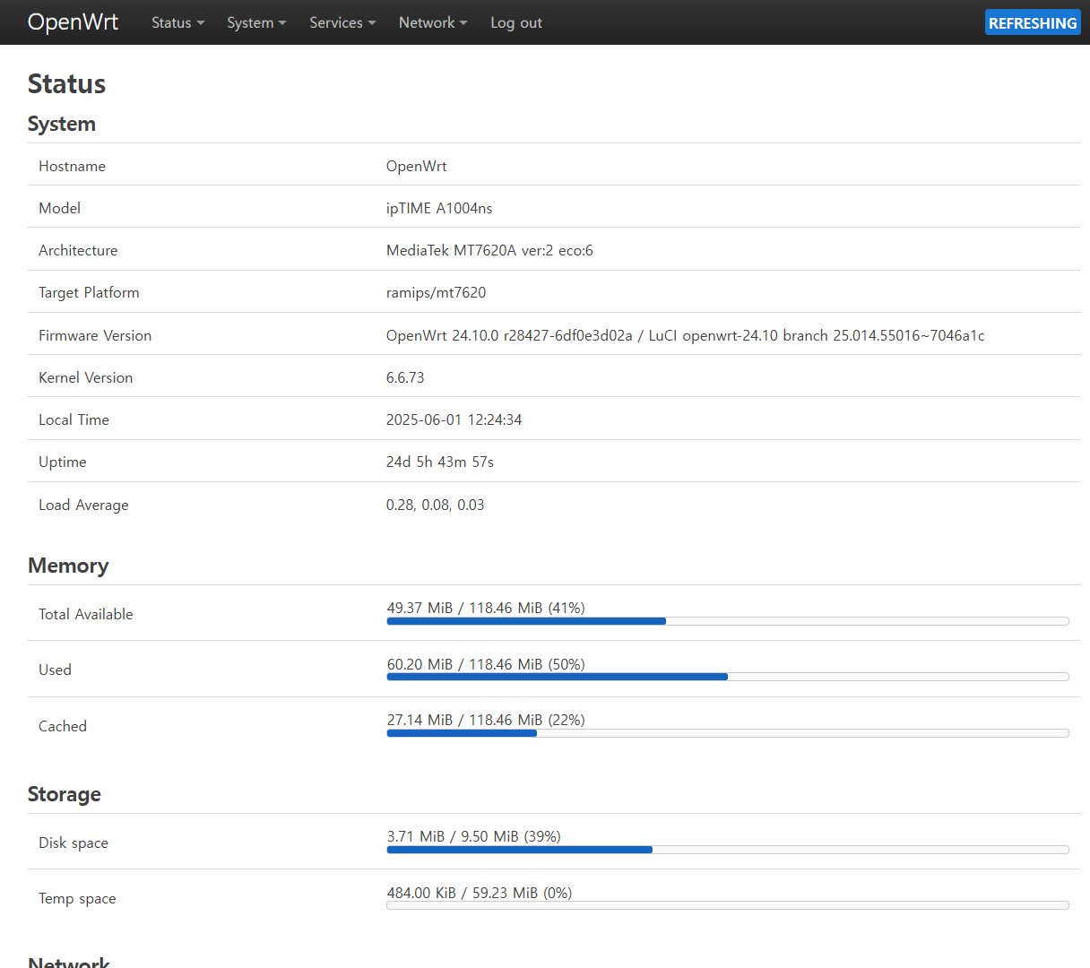1090x968 pixels.
Task: Click the Used memory progress bar
Action: 727,677
